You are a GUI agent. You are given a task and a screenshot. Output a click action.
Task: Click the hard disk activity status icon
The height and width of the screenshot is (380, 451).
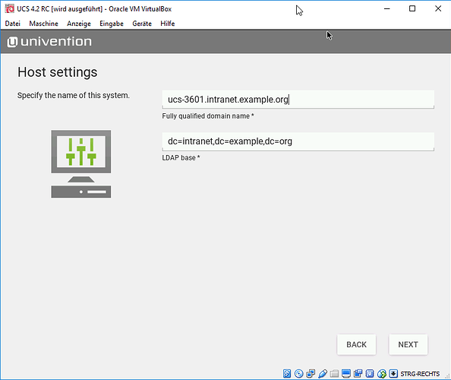point(287,374)
